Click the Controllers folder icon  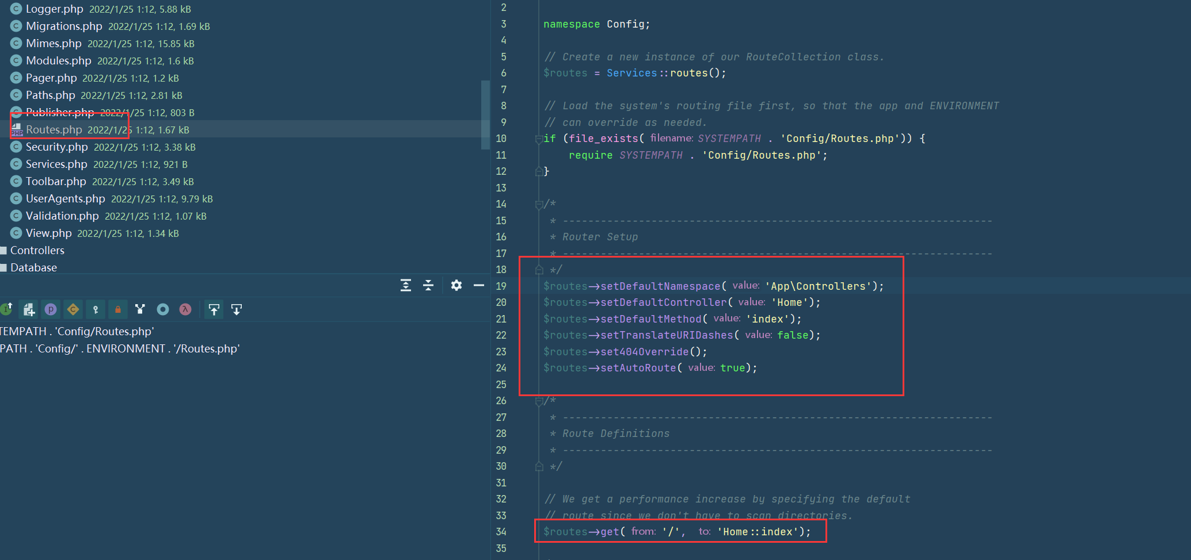coord(3,250)
